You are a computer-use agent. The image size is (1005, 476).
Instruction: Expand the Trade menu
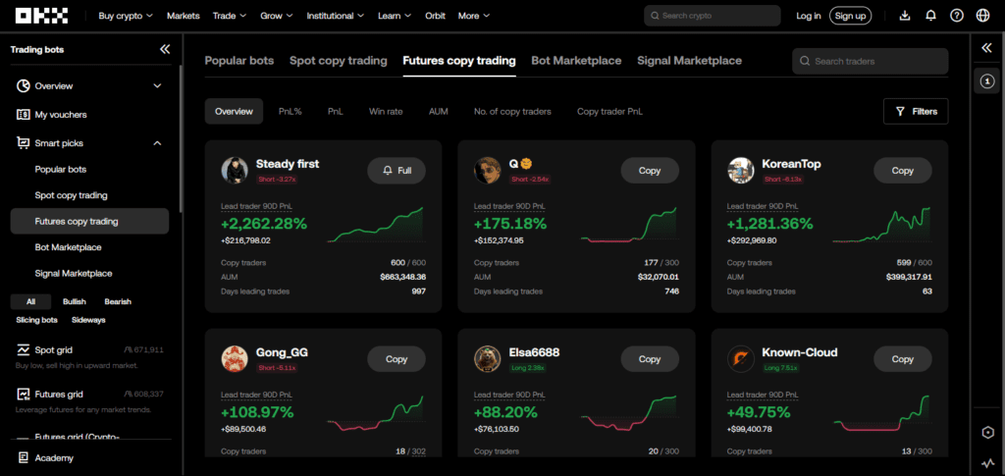pyautogui.click(x=230, y=16)
